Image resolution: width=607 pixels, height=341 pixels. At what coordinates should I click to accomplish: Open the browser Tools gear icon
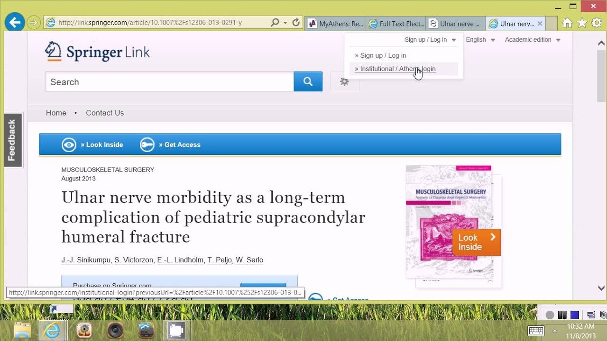597,23
